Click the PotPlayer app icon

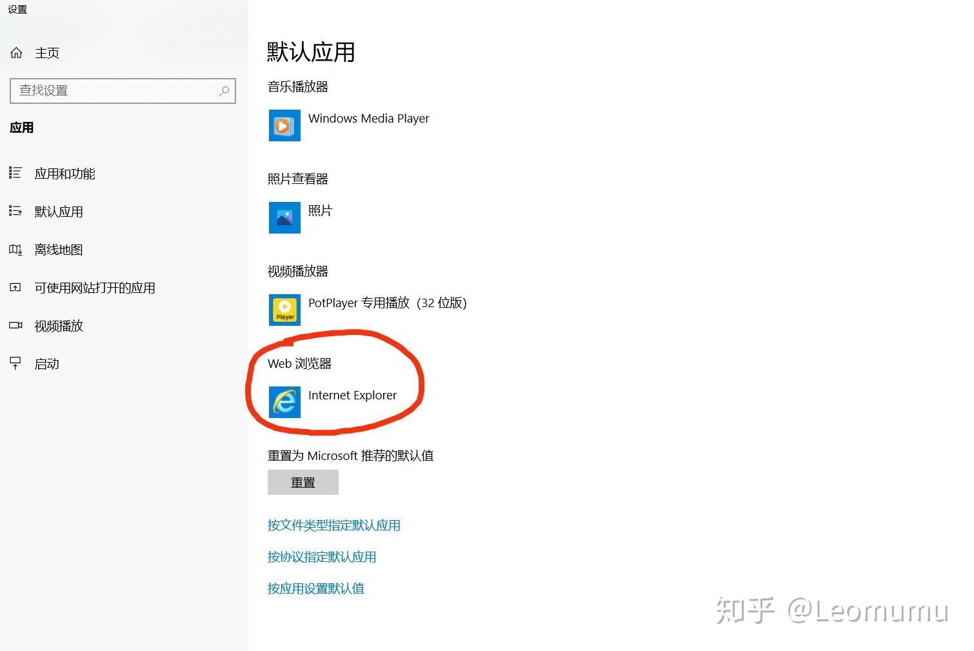pyautogui.click(x=284, y=310)
